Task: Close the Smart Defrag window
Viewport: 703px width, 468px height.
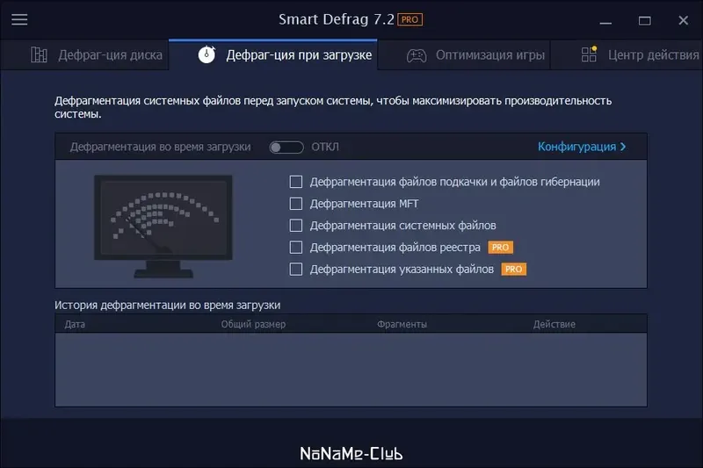Action: click(x=684, y=20)
